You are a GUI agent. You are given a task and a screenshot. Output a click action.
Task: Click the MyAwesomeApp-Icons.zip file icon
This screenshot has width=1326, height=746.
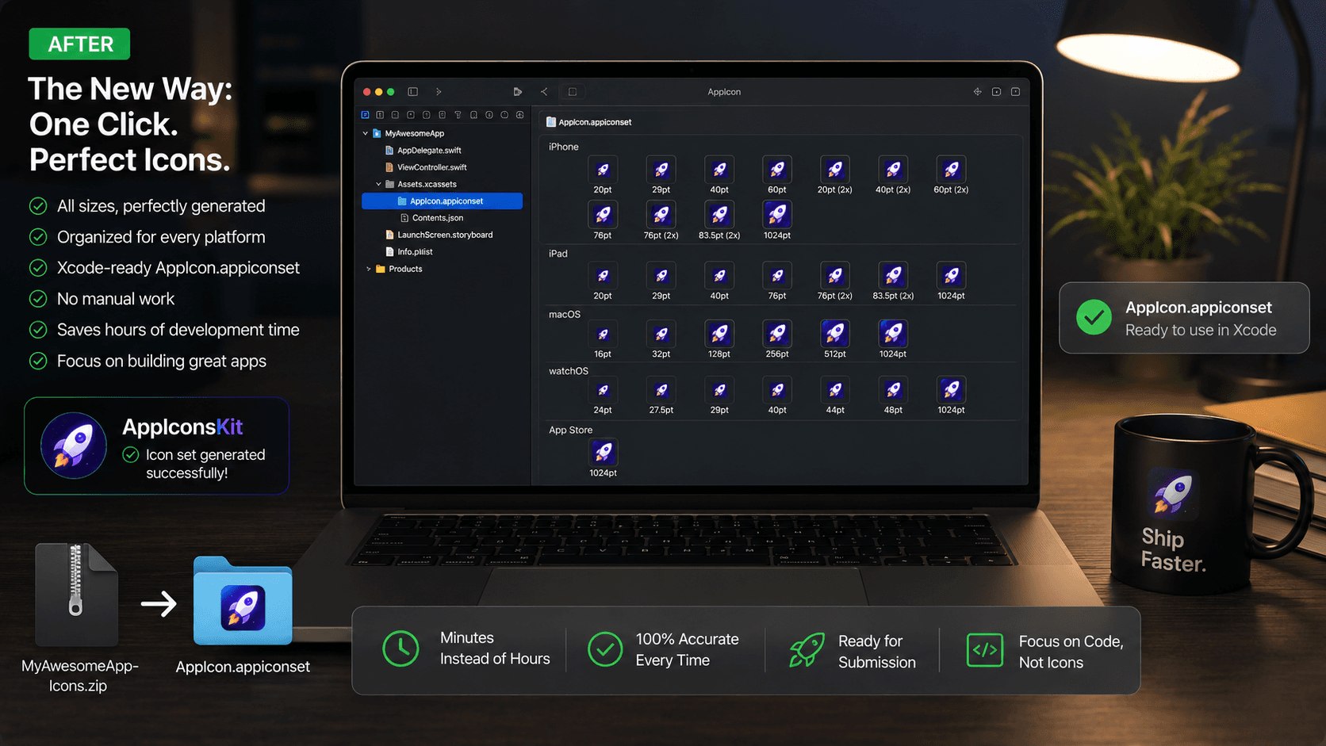coord(76,594)
